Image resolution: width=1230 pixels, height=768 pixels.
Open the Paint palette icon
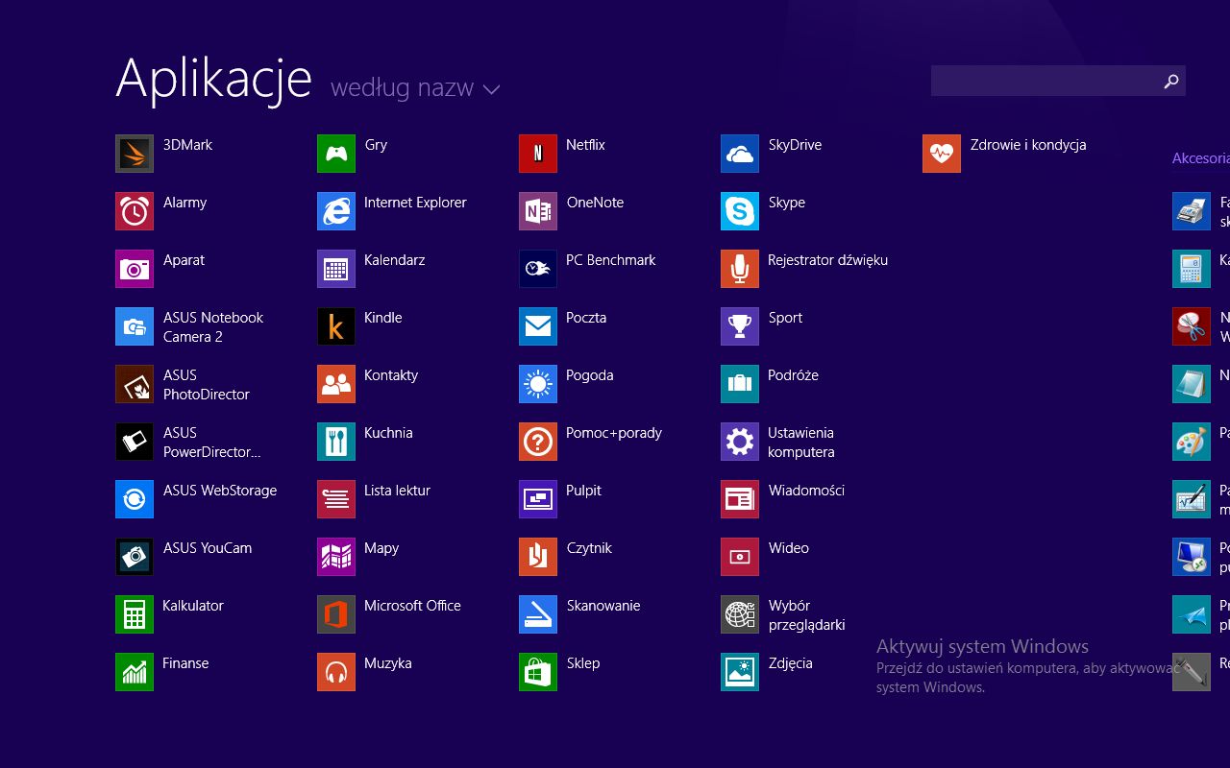point(1192,442)
